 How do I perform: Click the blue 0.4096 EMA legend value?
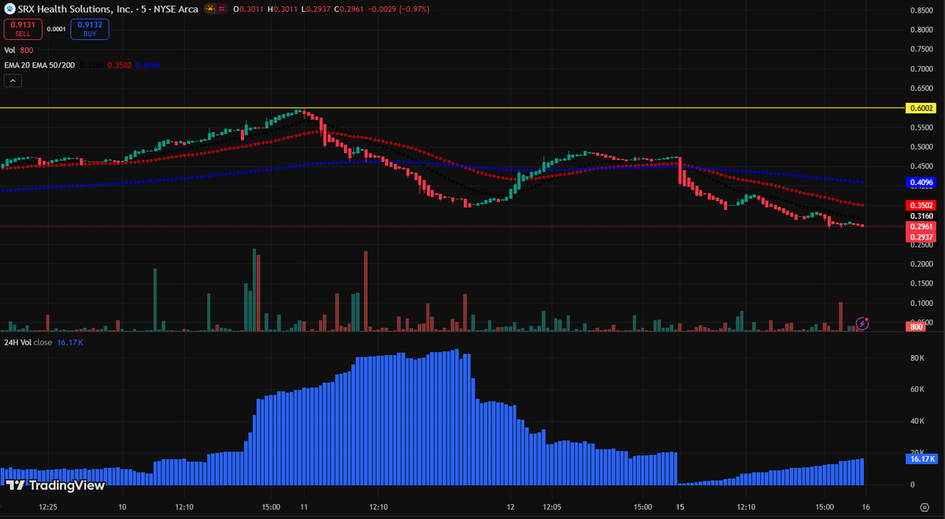coord(147,65)
